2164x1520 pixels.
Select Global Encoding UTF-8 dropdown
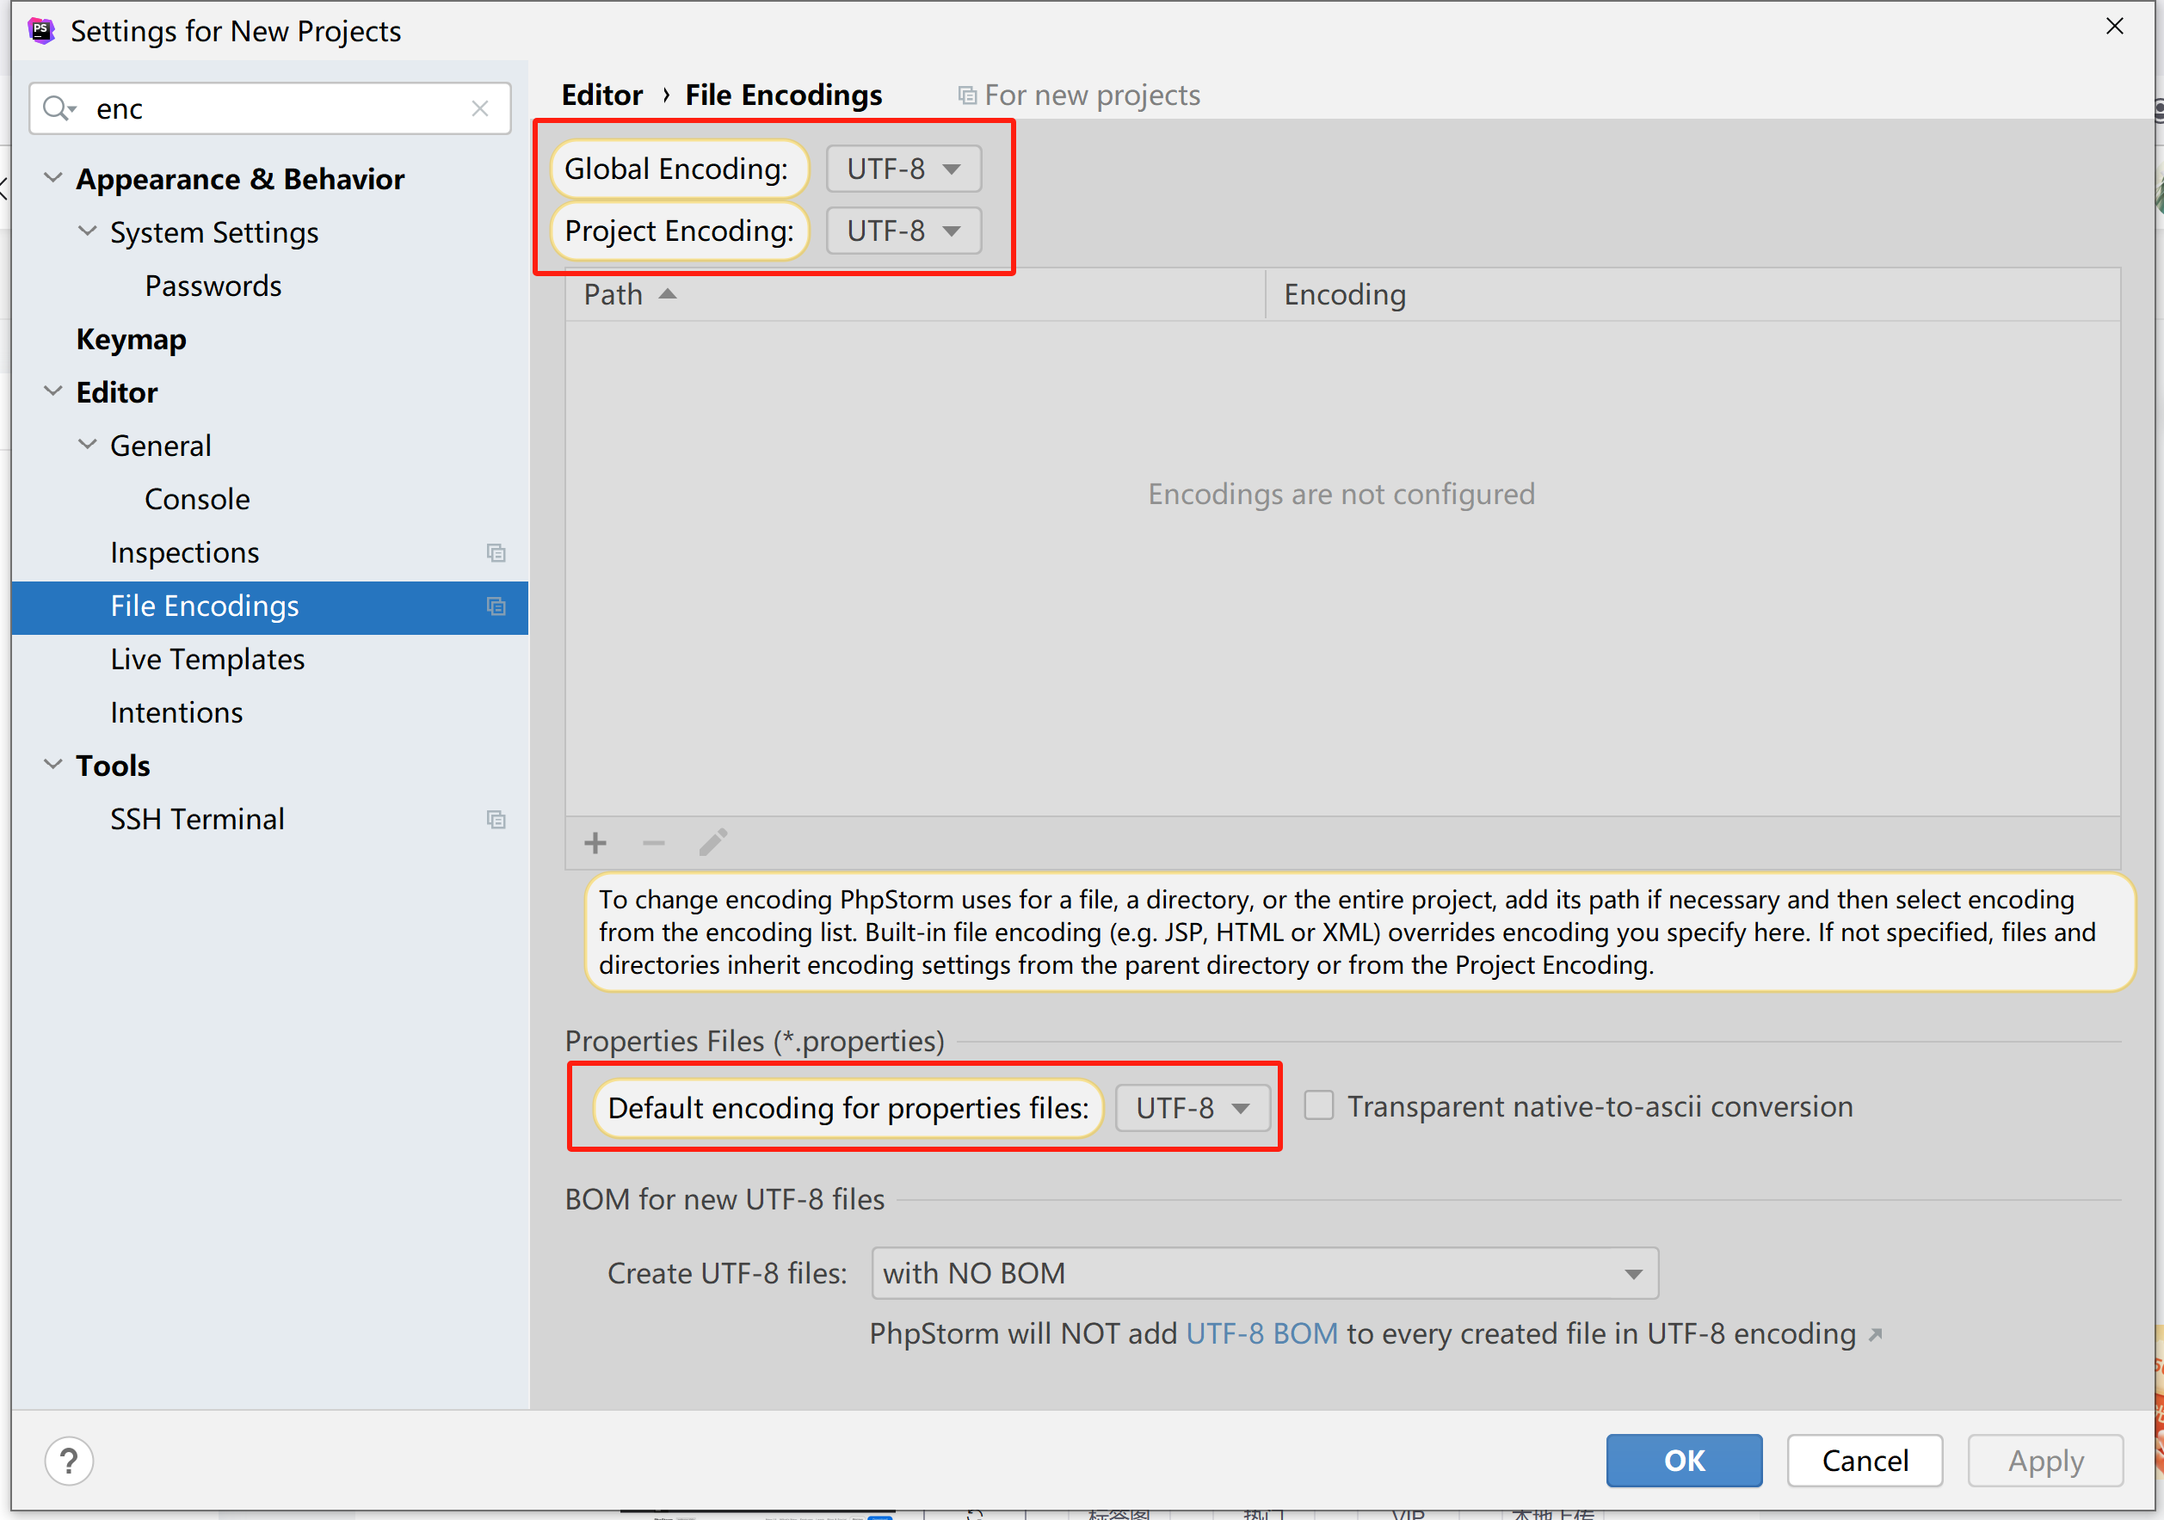tap(903, 164)
